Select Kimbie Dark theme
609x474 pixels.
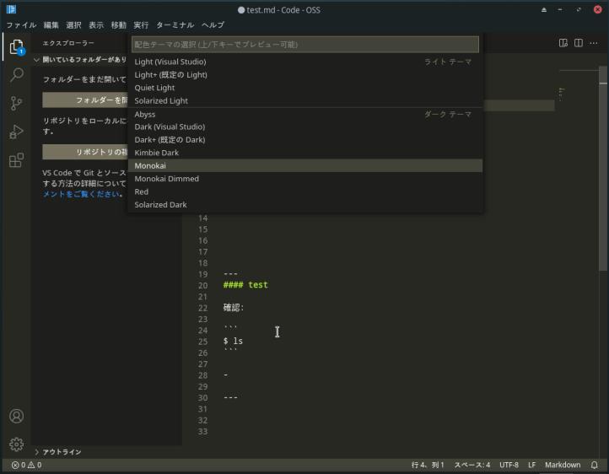click(304, 153)
